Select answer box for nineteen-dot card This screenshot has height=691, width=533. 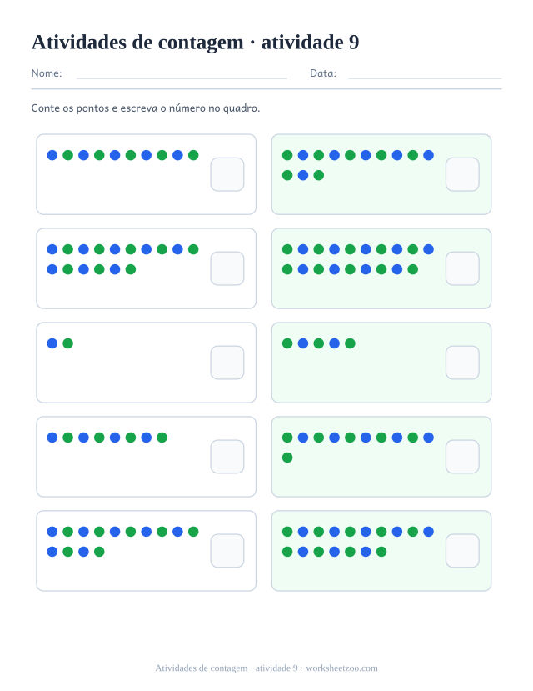tap(462, 268)
